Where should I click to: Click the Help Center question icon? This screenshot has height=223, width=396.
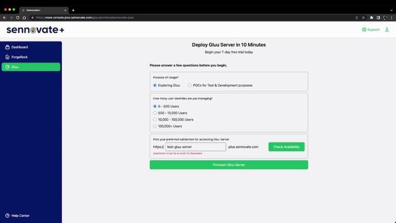coord(7,216)
